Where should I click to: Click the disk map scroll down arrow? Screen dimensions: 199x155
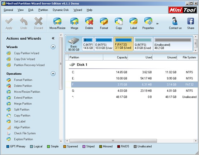click(195, 50)
